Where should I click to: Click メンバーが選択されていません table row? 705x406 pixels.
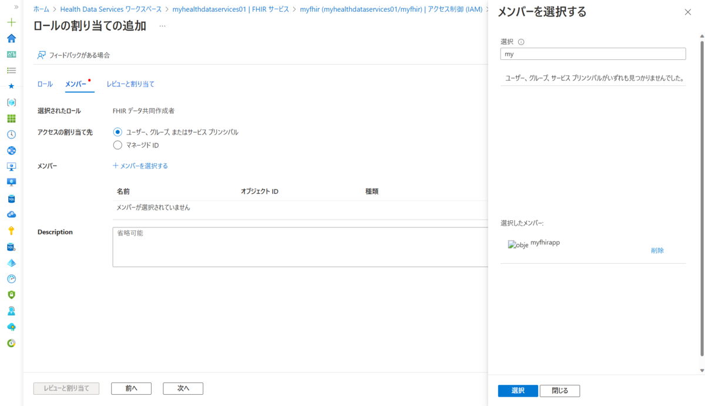[x=300, y=207]
